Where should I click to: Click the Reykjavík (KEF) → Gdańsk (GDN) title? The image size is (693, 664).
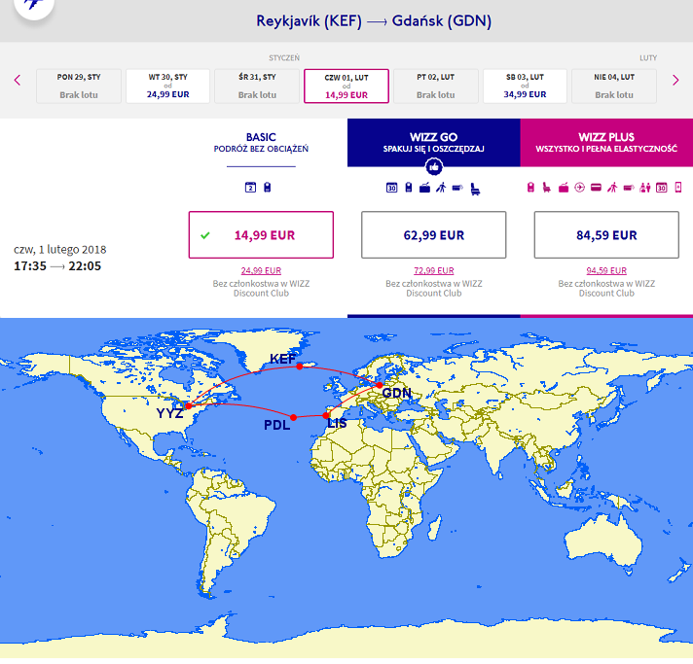point(374,21)
